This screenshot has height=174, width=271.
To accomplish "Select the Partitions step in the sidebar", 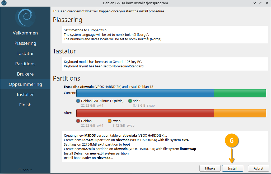I will coord(25,64).
